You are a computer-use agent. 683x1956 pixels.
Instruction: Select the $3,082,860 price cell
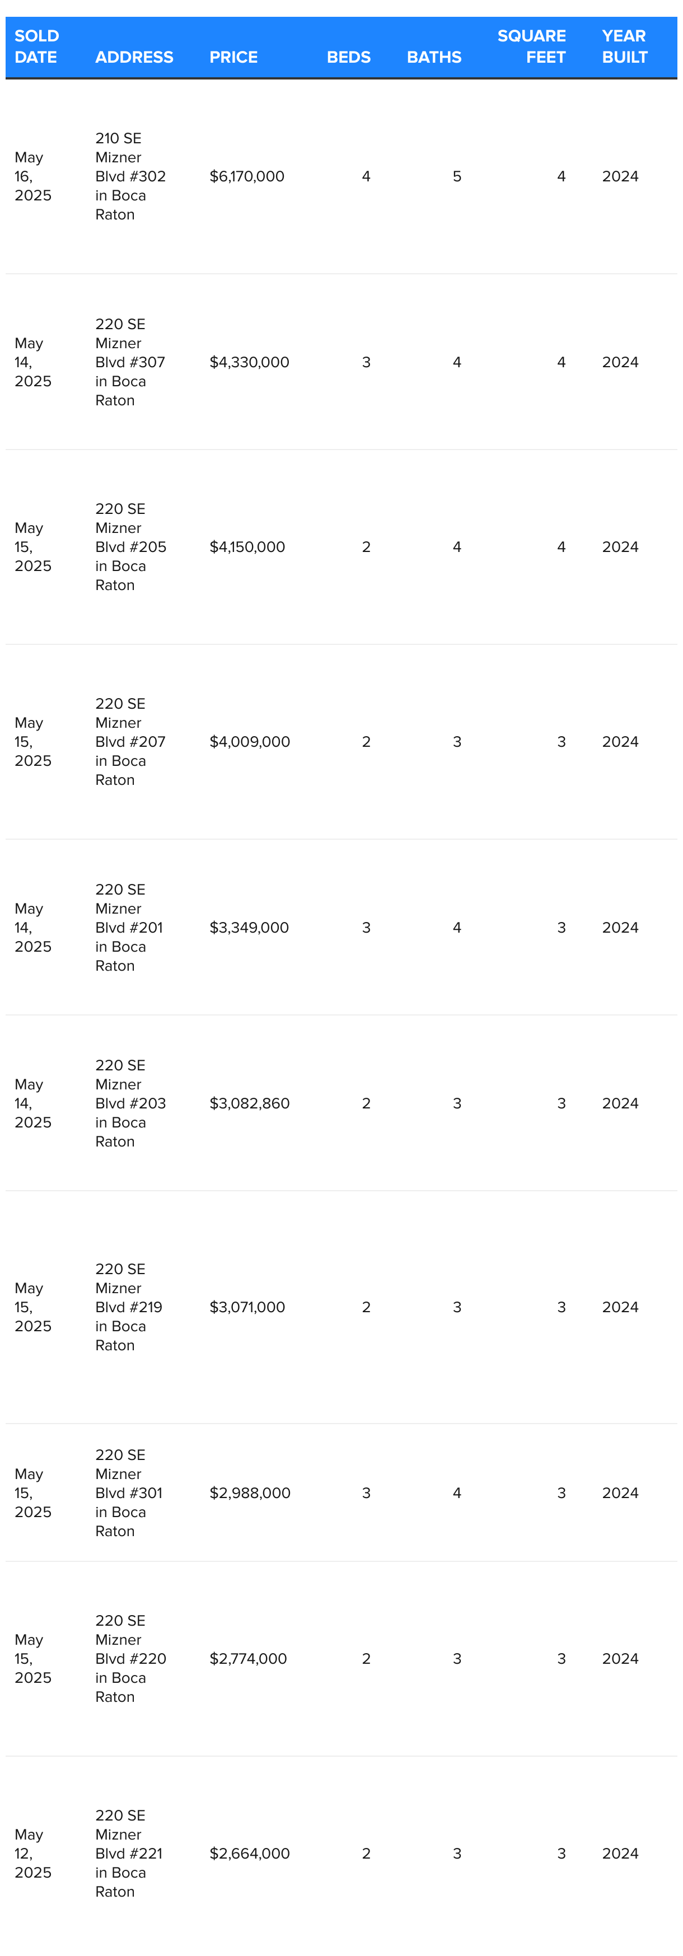[x=250, y=1103]
